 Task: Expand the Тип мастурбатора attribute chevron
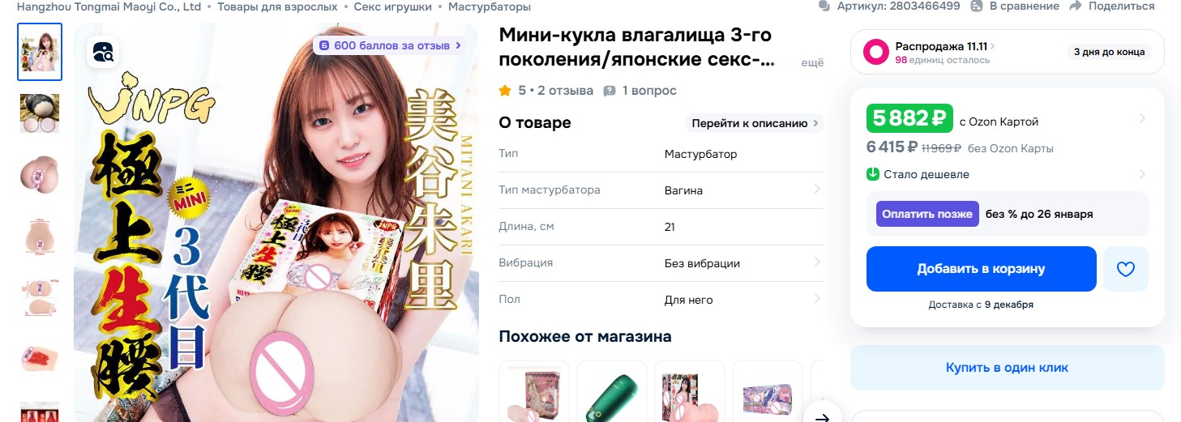pos(816,190)
